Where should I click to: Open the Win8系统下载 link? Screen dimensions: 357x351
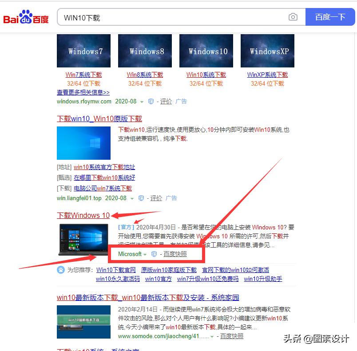pos(145,75)
